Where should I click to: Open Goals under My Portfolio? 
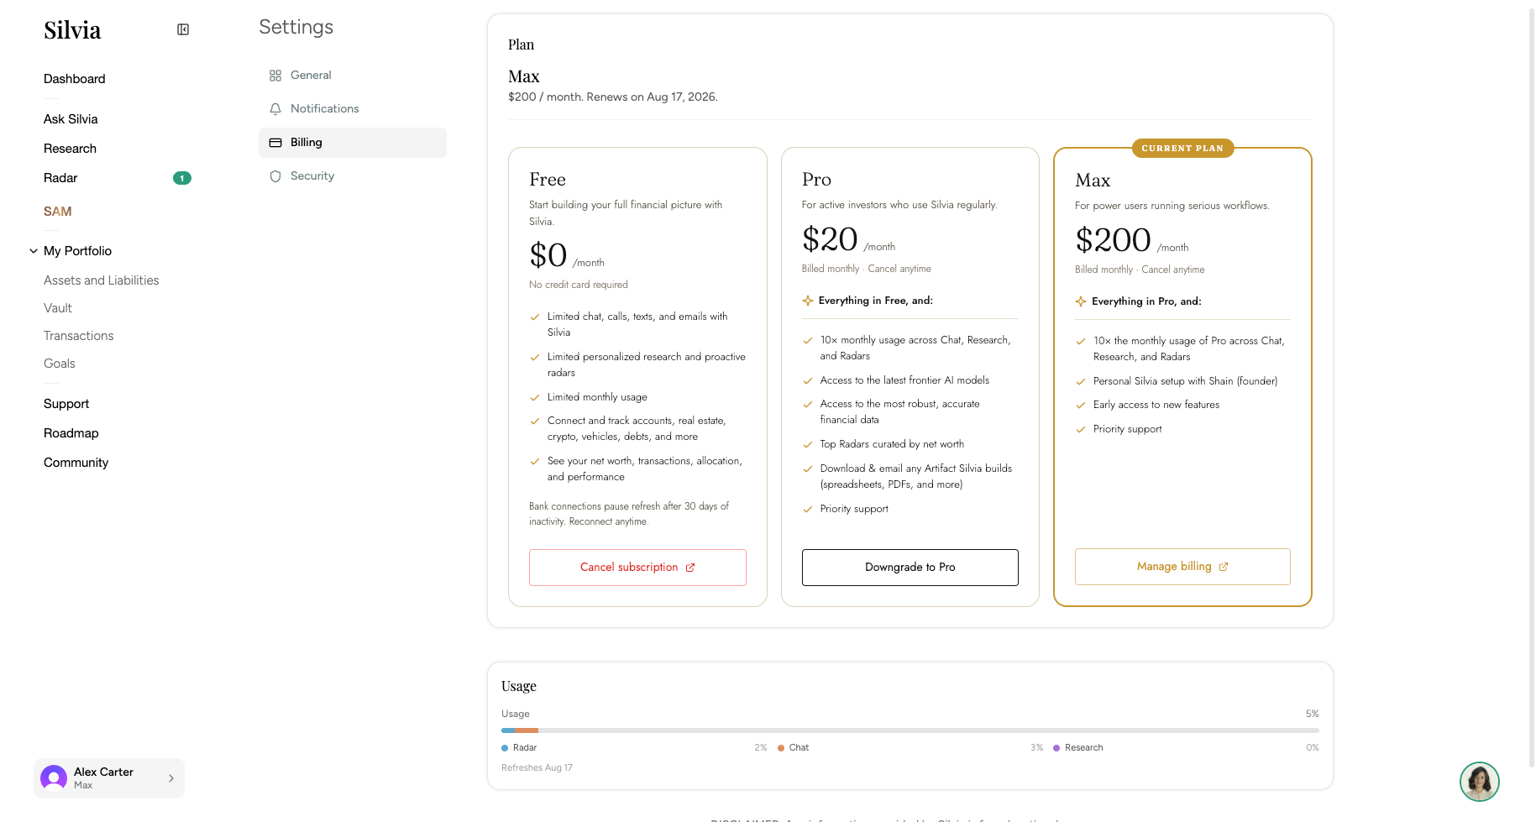60,364
